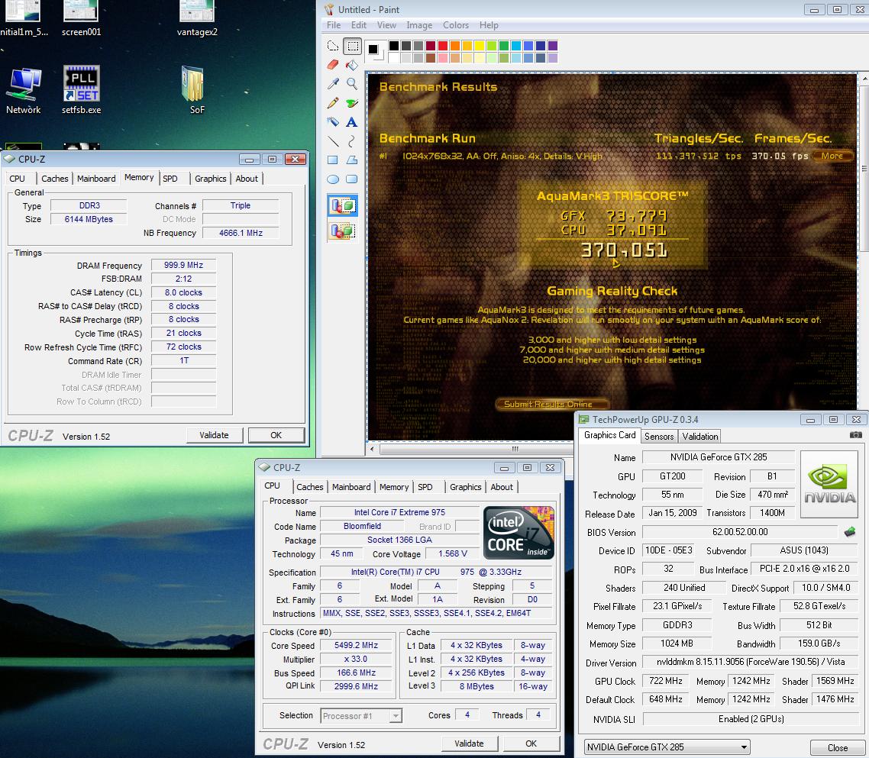Image resolution: width=869 pixels, height=758 pixels.
Task: Switch to Validation tab in GPU-Z
Action: (x=700, y=437)
